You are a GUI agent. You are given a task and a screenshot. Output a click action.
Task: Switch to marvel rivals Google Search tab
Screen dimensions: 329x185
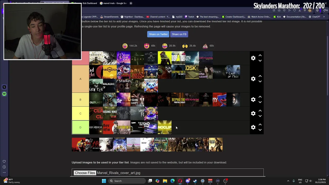[x=113, y=3]
